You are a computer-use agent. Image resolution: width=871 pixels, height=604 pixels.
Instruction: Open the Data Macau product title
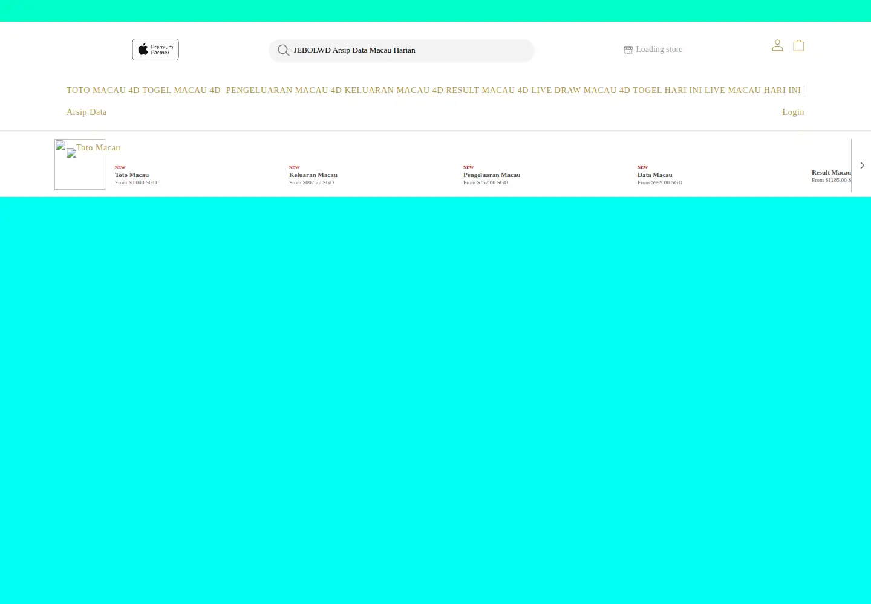point(655,175)
